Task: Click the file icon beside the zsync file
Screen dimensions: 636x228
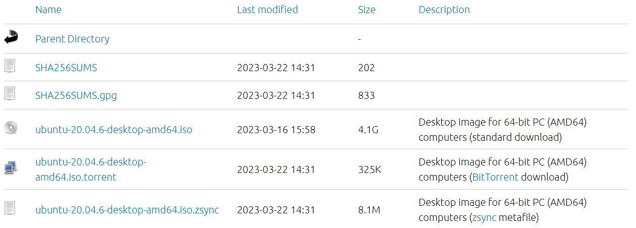Action: (x=10, y=208)
